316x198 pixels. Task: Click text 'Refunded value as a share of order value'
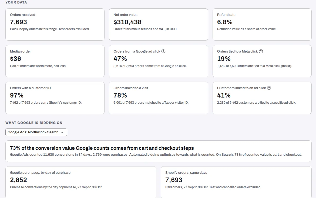(x=247, y=29)
